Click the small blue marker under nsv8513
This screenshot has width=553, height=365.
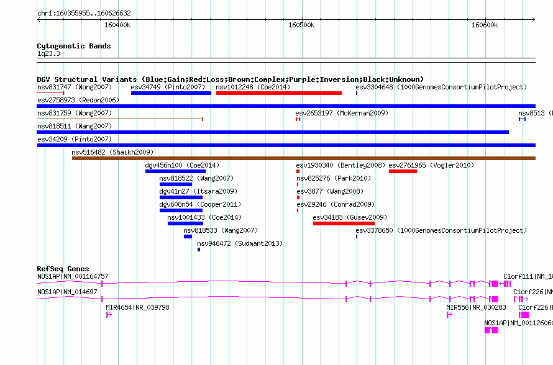(x=523, y=119)
